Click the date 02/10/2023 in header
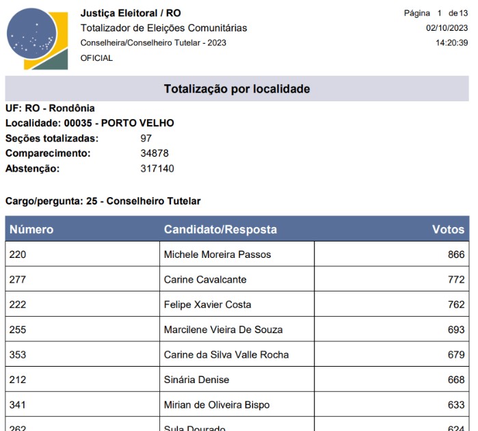 click(447, 28)
